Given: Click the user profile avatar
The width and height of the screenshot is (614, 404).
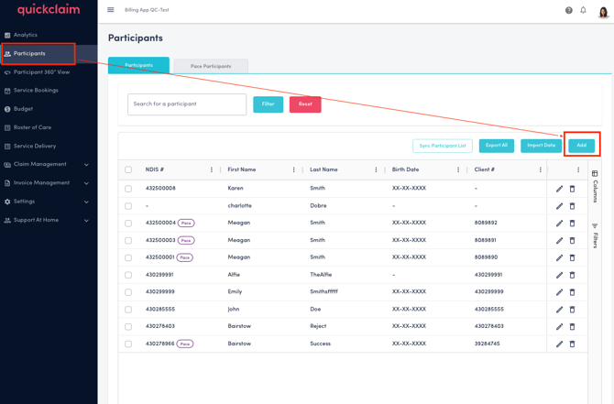Looking at the screenshot, I should tap(603, 11).
